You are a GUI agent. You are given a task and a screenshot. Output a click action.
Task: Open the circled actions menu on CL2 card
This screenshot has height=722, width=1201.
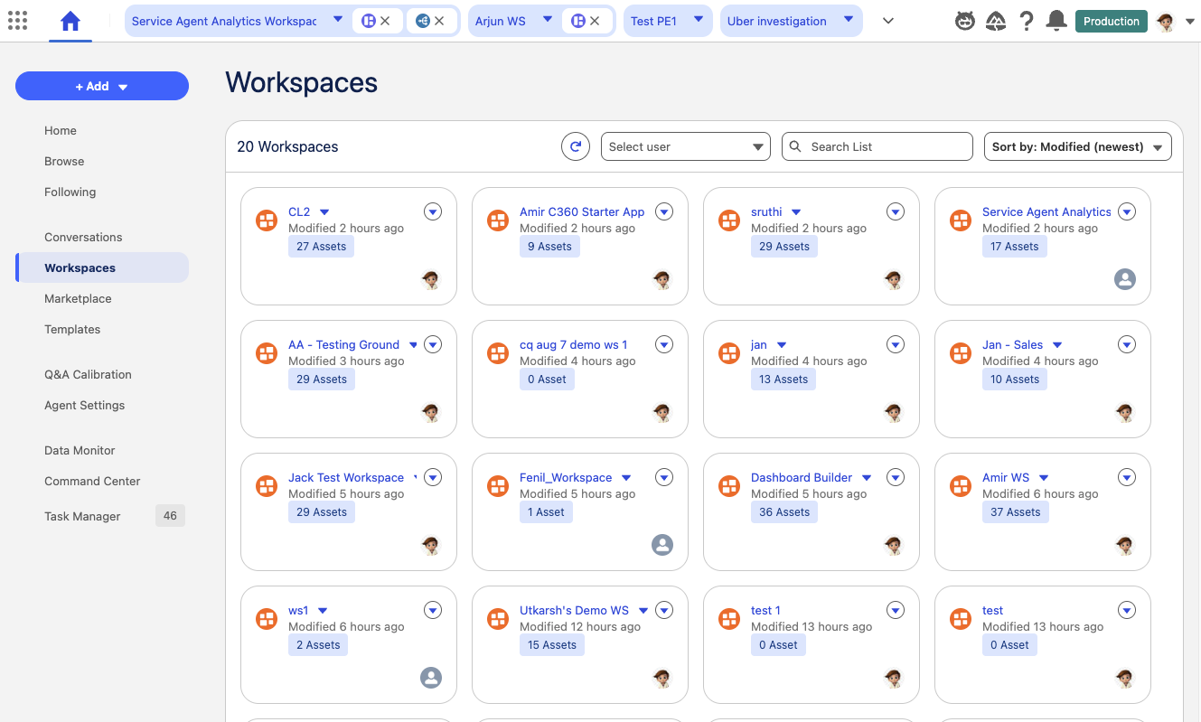coord(433,211)
